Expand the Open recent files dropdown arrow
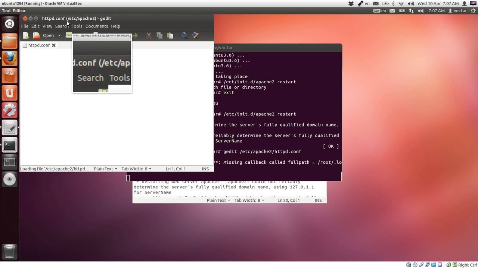 [59, 36]
